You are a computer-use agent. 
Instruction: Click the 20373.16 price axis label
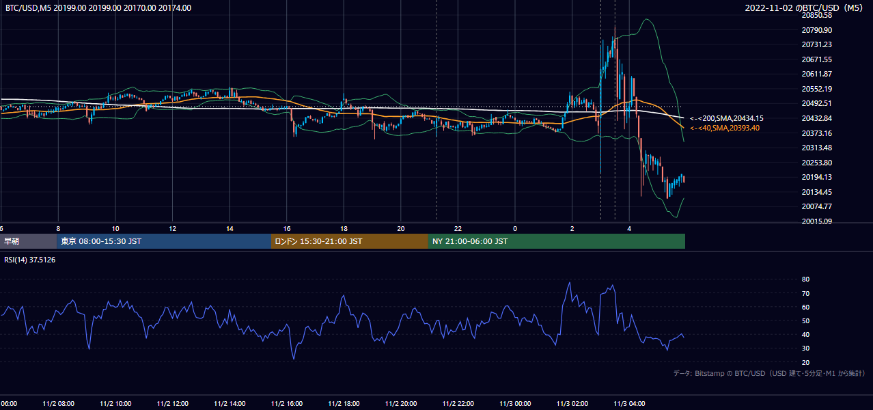816,133
